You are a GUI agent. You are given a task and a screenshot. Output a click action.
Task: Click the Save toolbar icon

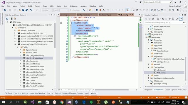click(23, 10)
